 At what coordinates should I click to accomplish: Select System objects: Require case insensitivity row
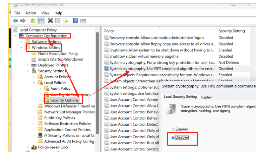pos(177,75)
